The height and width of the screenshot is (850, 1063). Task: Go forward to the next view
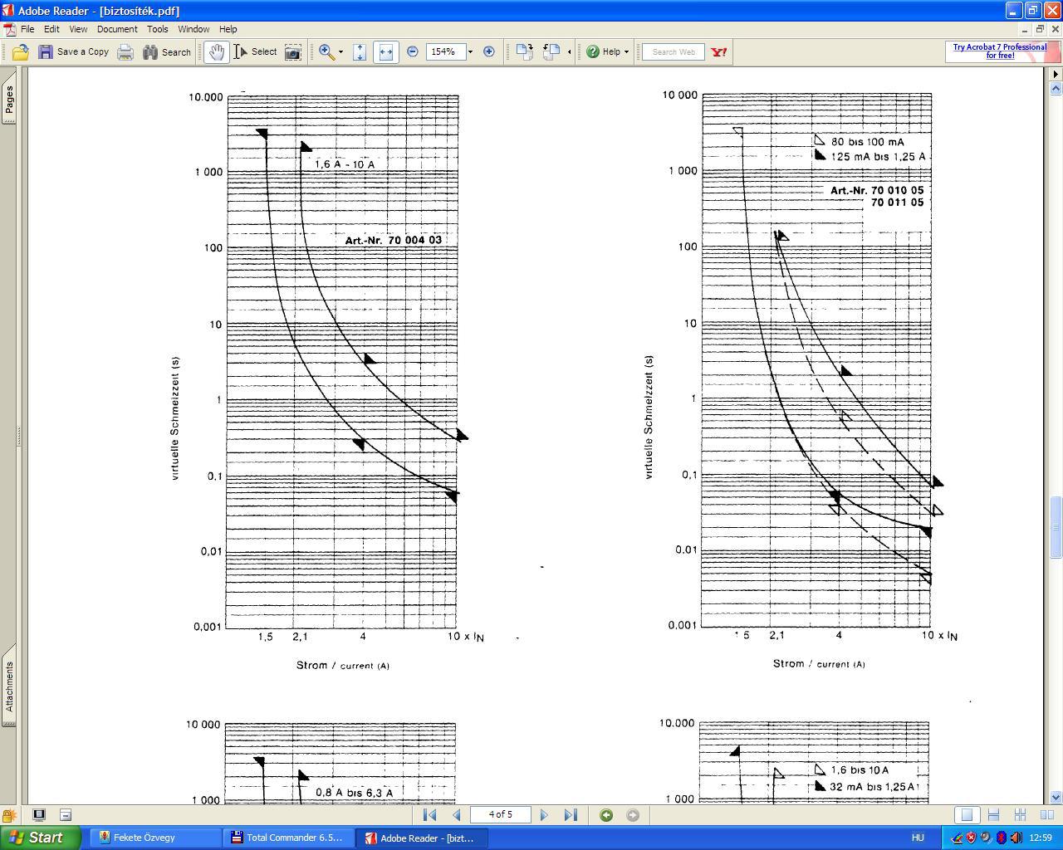coord(633,815)
